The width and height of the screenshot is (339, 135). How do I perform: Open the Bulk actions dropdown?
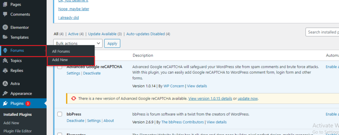78,43
